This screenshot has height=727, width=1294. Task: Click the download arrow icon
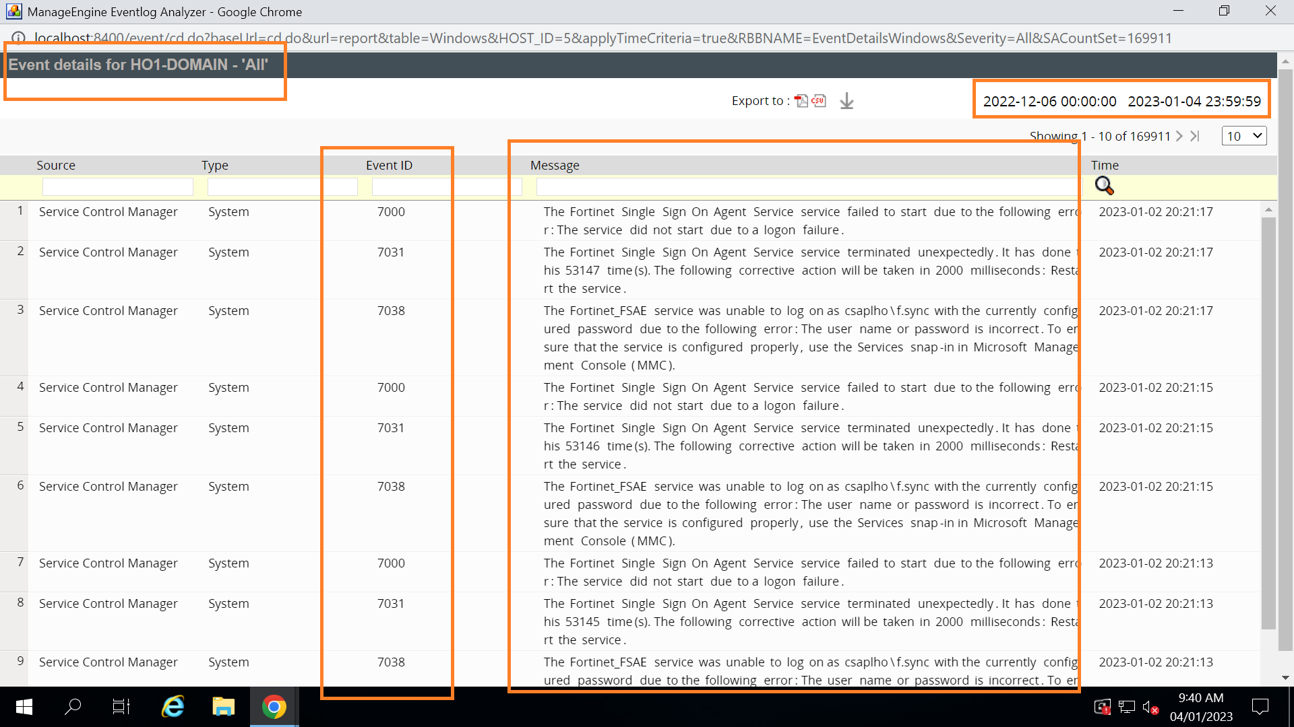[846, 101]
